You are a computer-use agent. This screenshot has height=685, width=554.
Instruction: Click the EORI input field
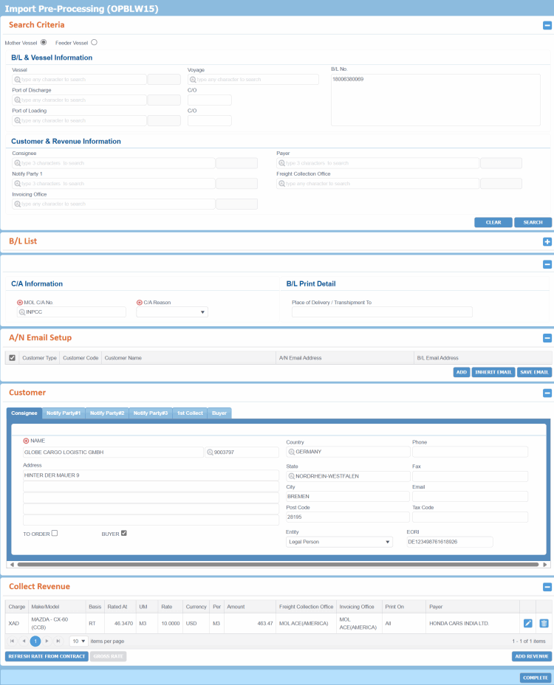tap(450, 542)
